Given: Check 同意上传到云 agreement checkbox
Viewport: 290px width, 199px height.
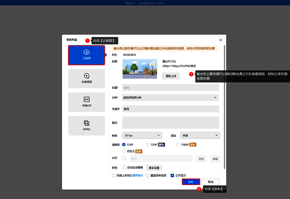Looking at the screenshot, I should pyautogui.click(x=114, y=176).
